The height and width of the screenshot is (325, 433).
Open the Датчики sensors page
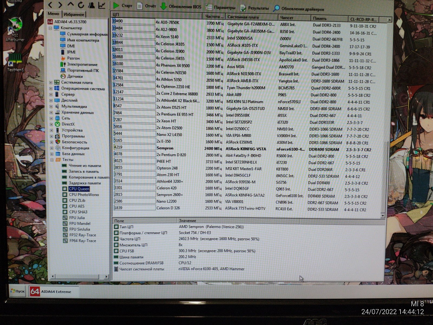72,76
